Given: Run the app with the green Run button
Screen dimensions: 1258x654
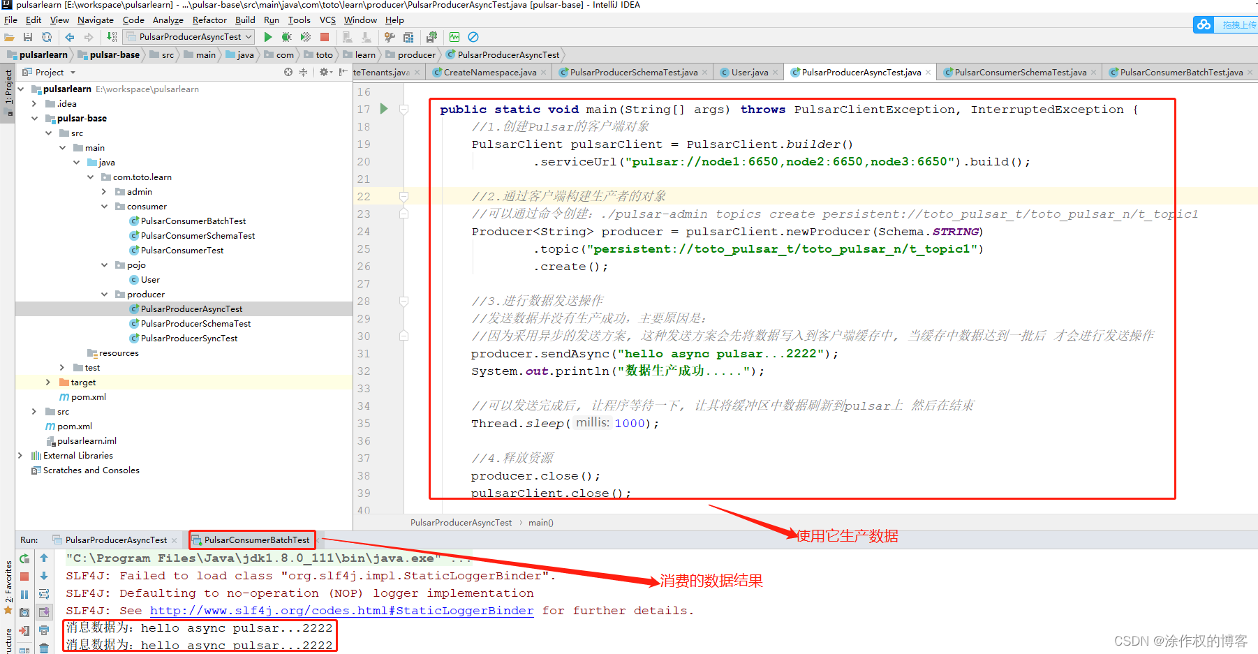Looking at the screenshot, I should pos(268,37).
